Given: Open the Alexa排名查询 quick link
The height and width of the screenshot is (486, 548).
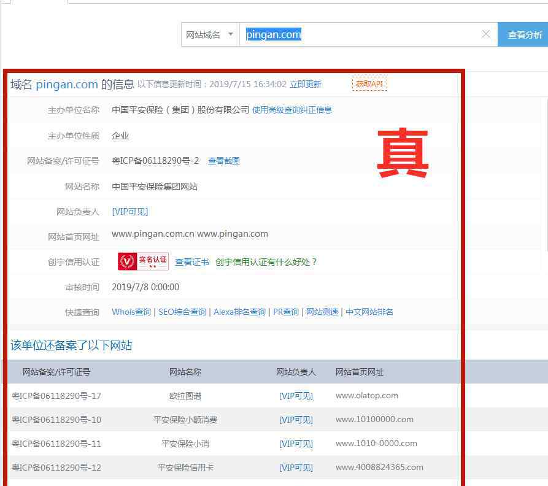Looking at the screenshot, I should coord(239,312).
